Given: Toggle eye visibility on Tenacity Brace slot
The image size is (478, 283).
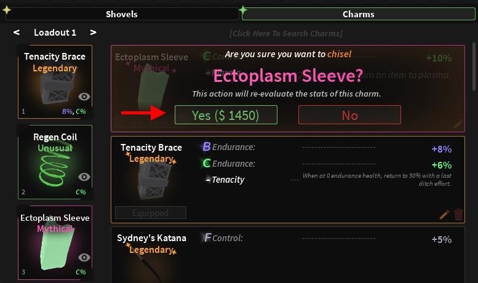Looking at the screenshot, I should (x=85, y=97).
